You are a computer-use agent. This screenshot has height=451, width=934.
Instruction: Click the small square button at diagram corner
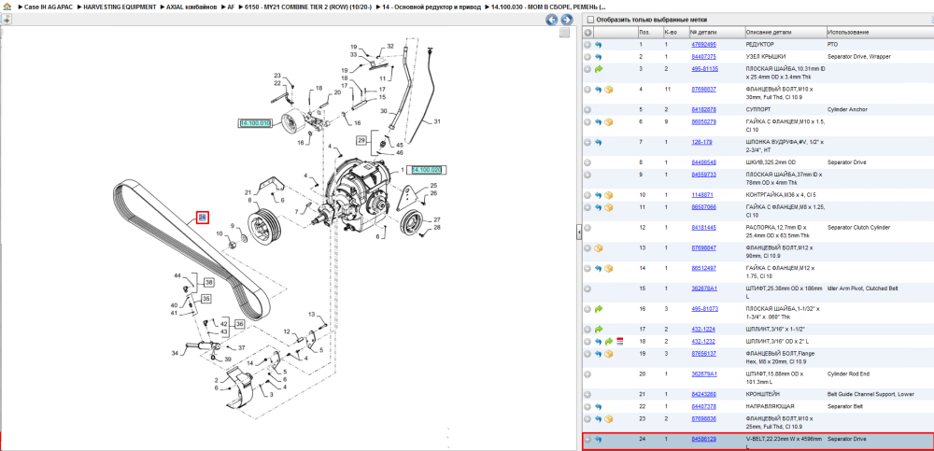[x=564, y=34]
